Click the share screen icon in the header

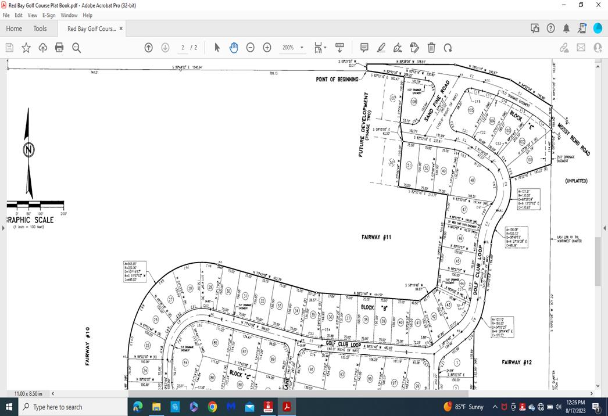coord(535,28)
